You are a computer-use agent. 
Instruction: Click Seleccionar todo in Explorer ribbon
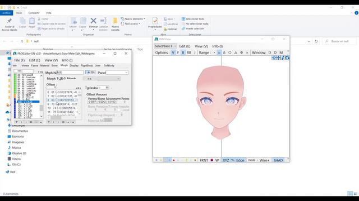[193, 19]
